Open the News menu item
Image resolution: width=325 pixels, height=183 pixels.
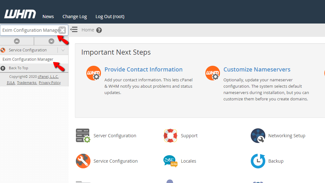coord(48,17)
